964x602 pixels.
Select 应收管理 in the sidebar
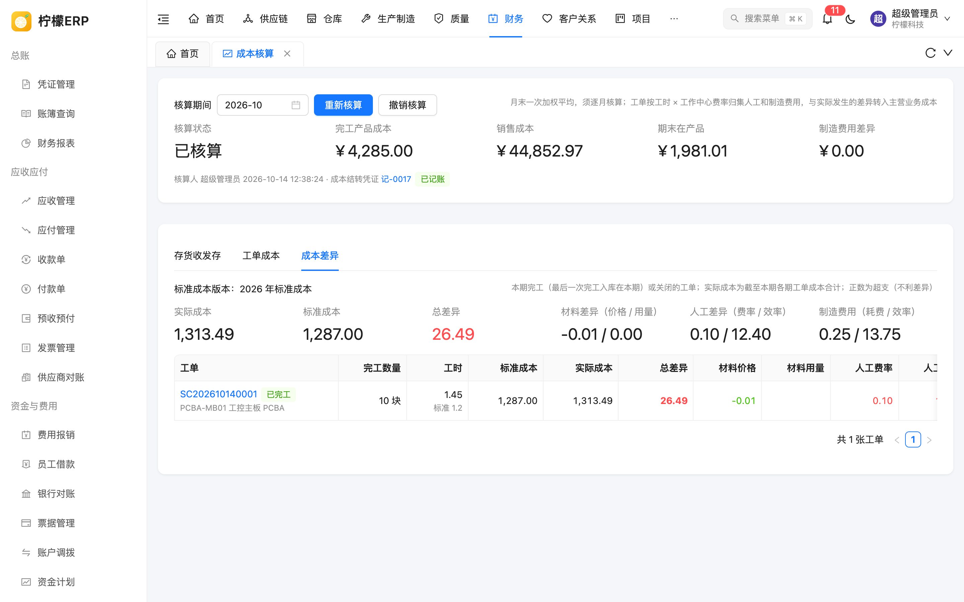pyautogui.click(x=56, y=201)
